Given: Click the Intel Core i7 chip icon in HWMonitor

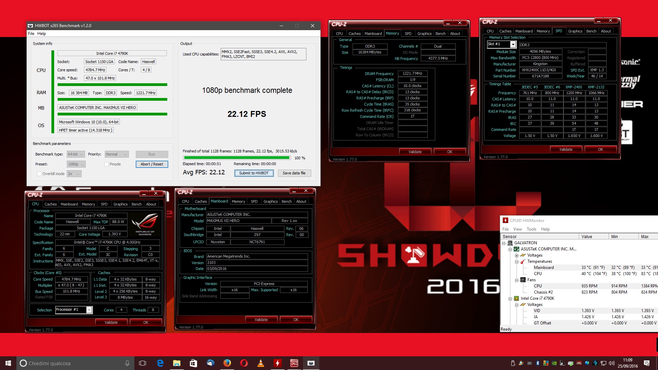Looking at the screenshot, I should point(516,298).
